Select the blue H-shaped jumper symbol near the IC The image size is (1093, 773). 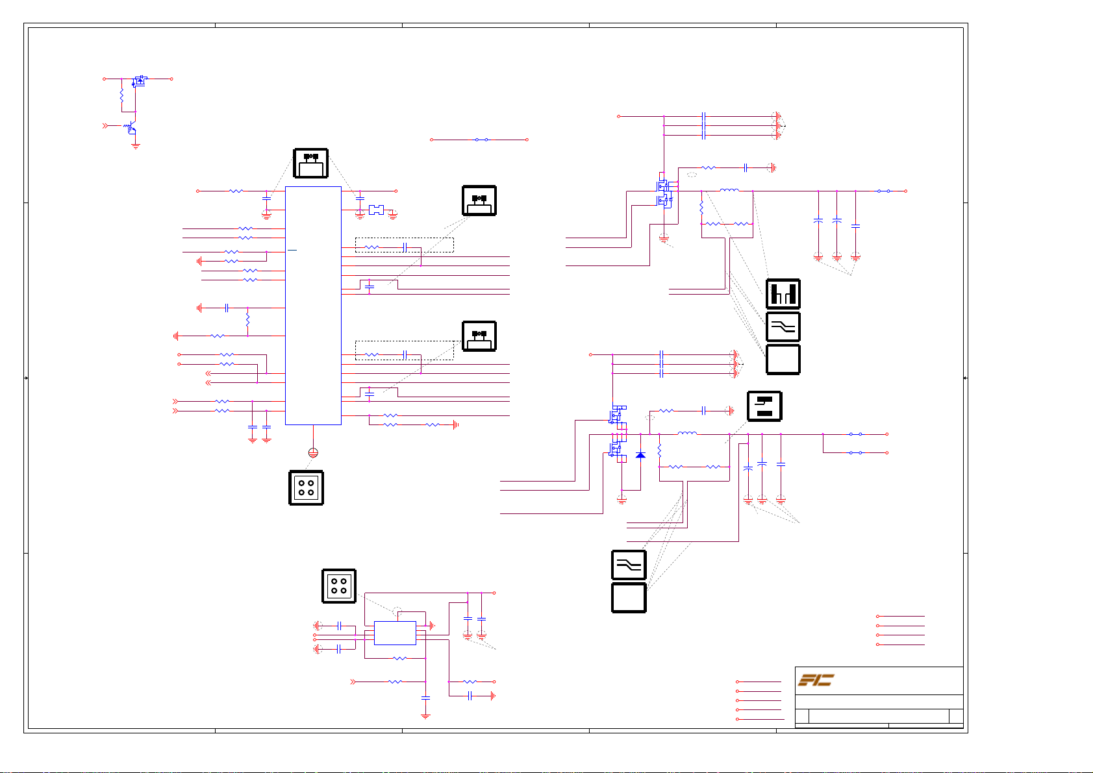click(376, 210)
